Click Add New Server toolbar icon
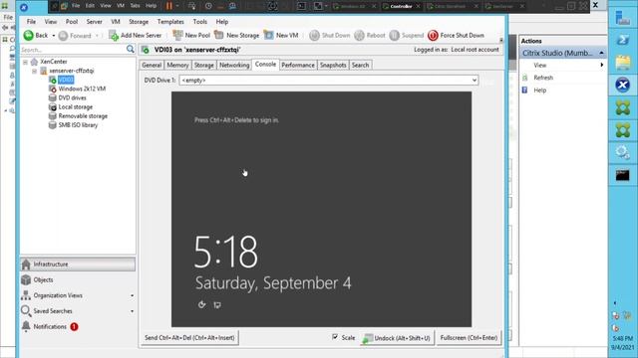The height and width of the screenshot is (358, 638). [x=114, y=36]
